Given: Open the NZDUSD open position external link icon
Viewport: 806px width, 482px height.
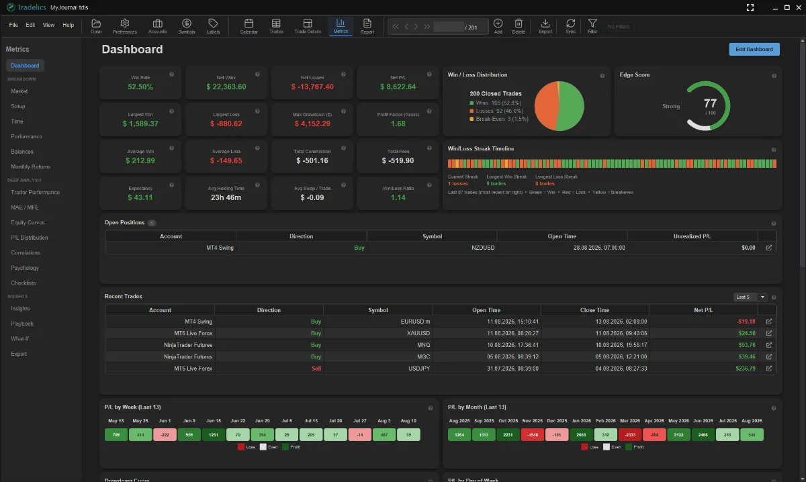Looking at the screenshot, I should pos(769,248).
